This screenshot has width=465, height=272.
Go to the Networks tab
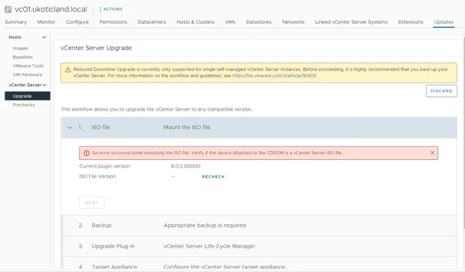pyautogui.click(x=293, y=22)
